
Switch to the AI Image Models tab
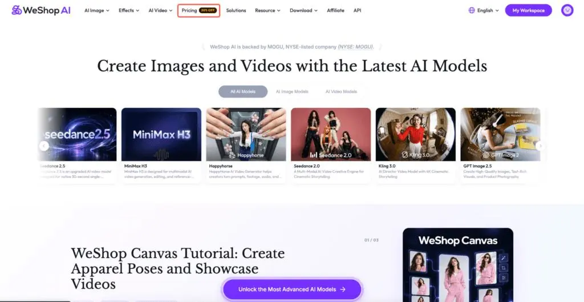click(x=292, y=91)
